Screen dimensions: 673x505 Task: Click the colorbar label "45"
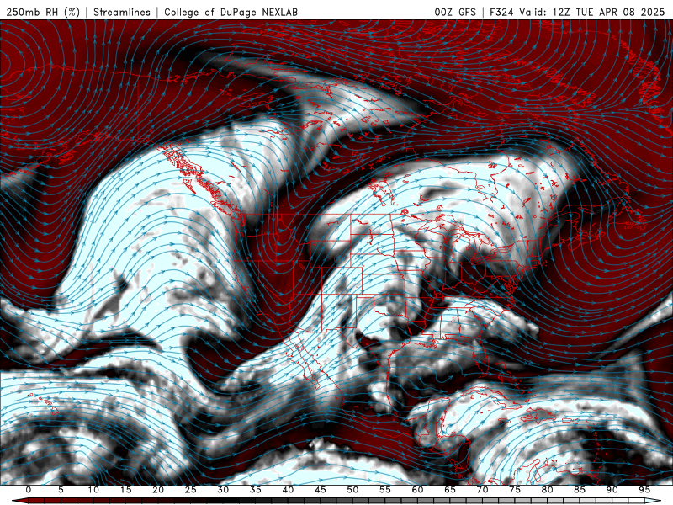point(321,490)
